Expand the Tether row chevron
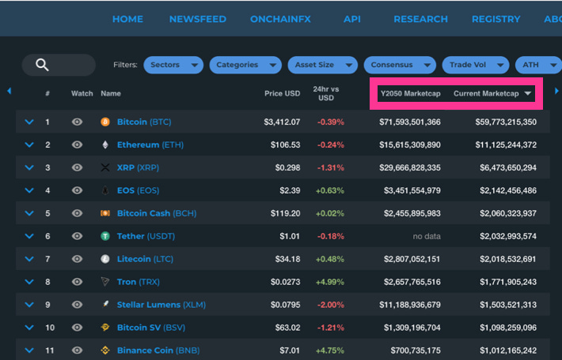 (x=29, y=236)
